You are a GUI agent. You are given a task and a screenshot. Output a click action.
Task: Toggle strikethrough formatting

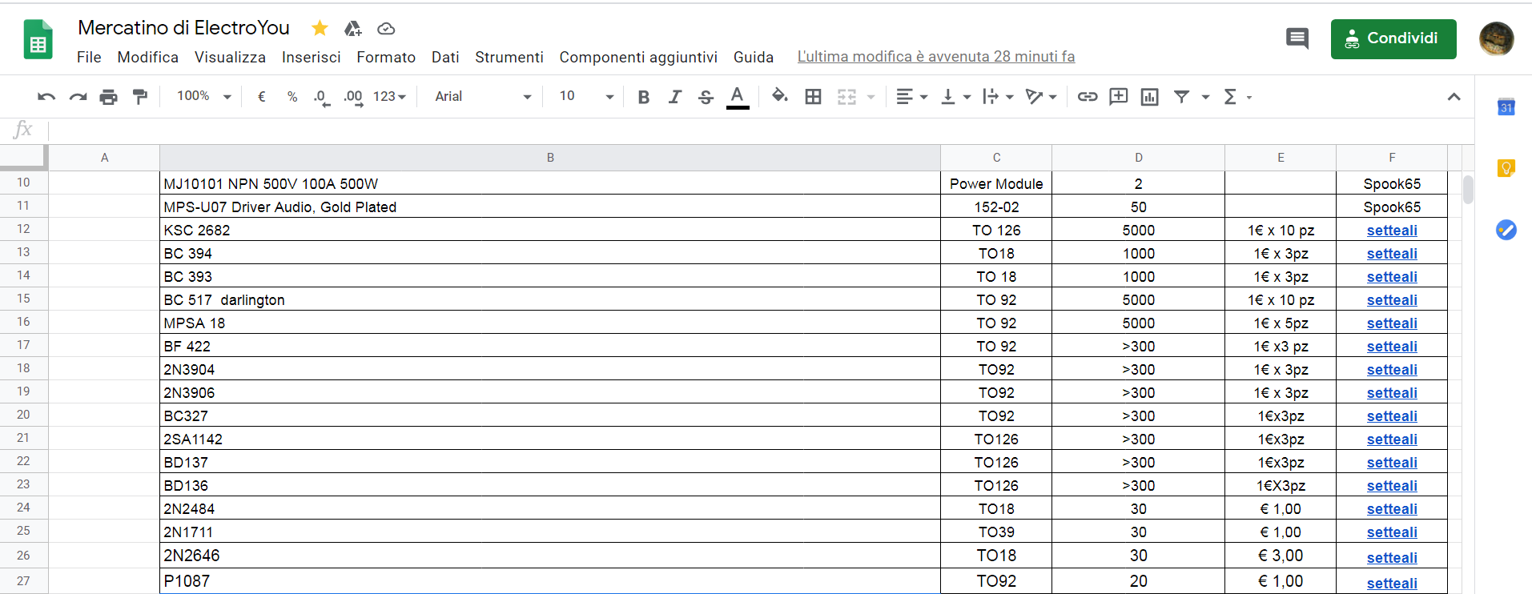click(x=706, y=97)
